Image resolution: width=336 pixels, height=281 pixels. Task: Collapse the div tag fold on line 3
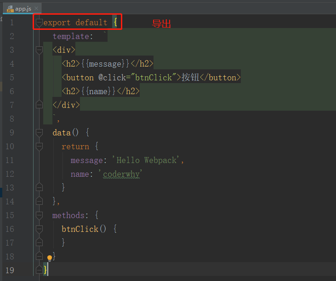coord(39,50)
